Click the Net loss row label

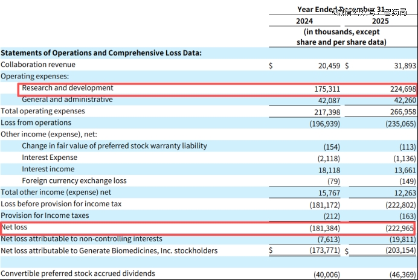[14, 227]
